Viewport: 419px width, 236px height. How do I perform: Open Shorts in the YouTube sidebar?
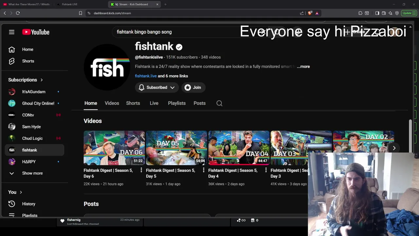(x=35, y=61)
